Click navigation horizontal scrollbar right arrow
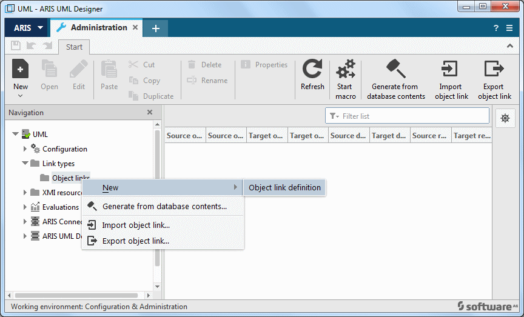Image resolution: width=524 pixels, height=317 pixels. click(149, 295)
